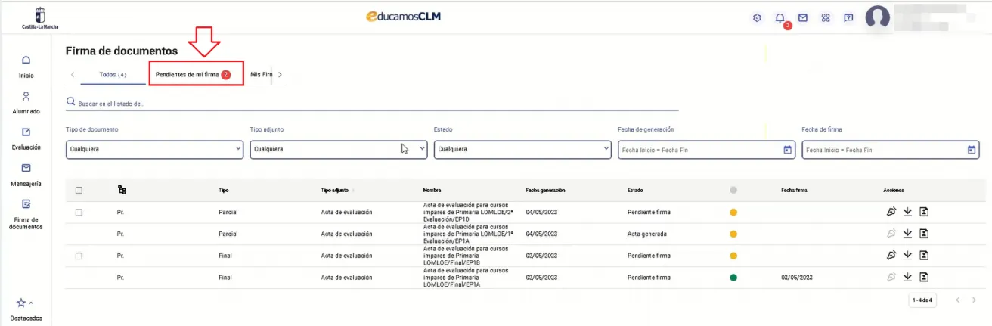Open the Destacados star in the sidebar
This screenshot has width=992, height=326.
pyautogui.click(x=21, y=303)
